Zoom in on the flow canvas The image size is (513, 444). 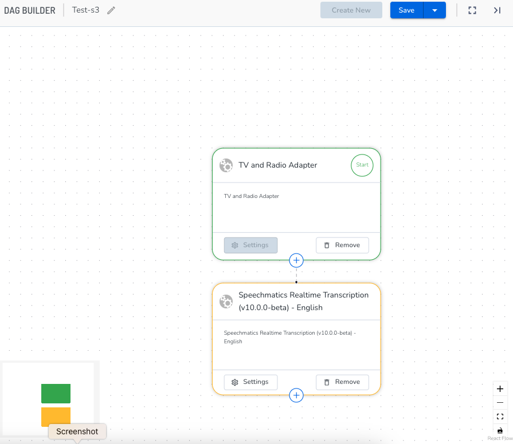click(500, 388)
